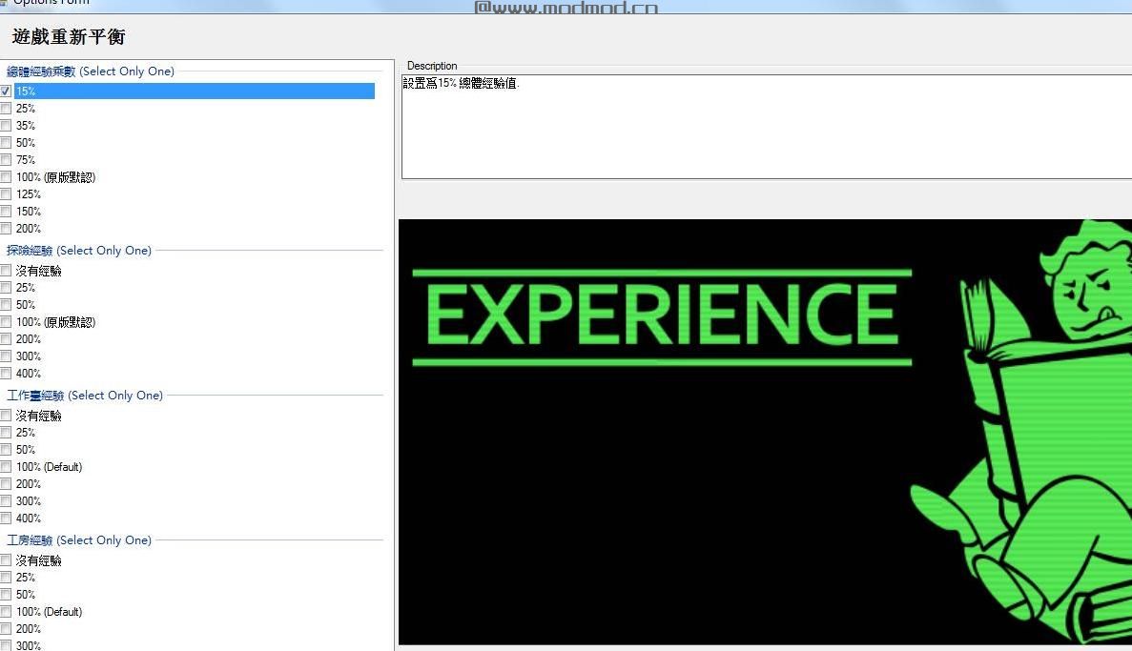This screenshot has width=1132, height=651.
Task: Set 工作臺經驗 to 400%
Action: pyautogui.click(x=6, y=519)
